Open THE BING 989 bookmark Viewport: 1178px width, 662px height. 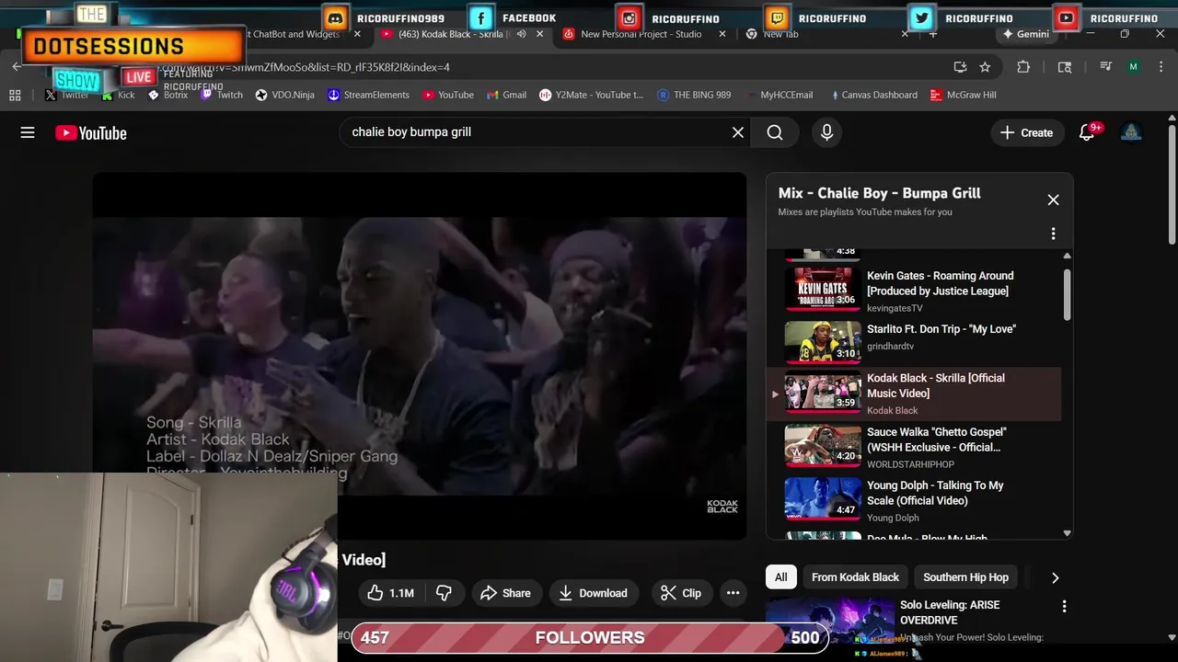click(x=694, y=95)
